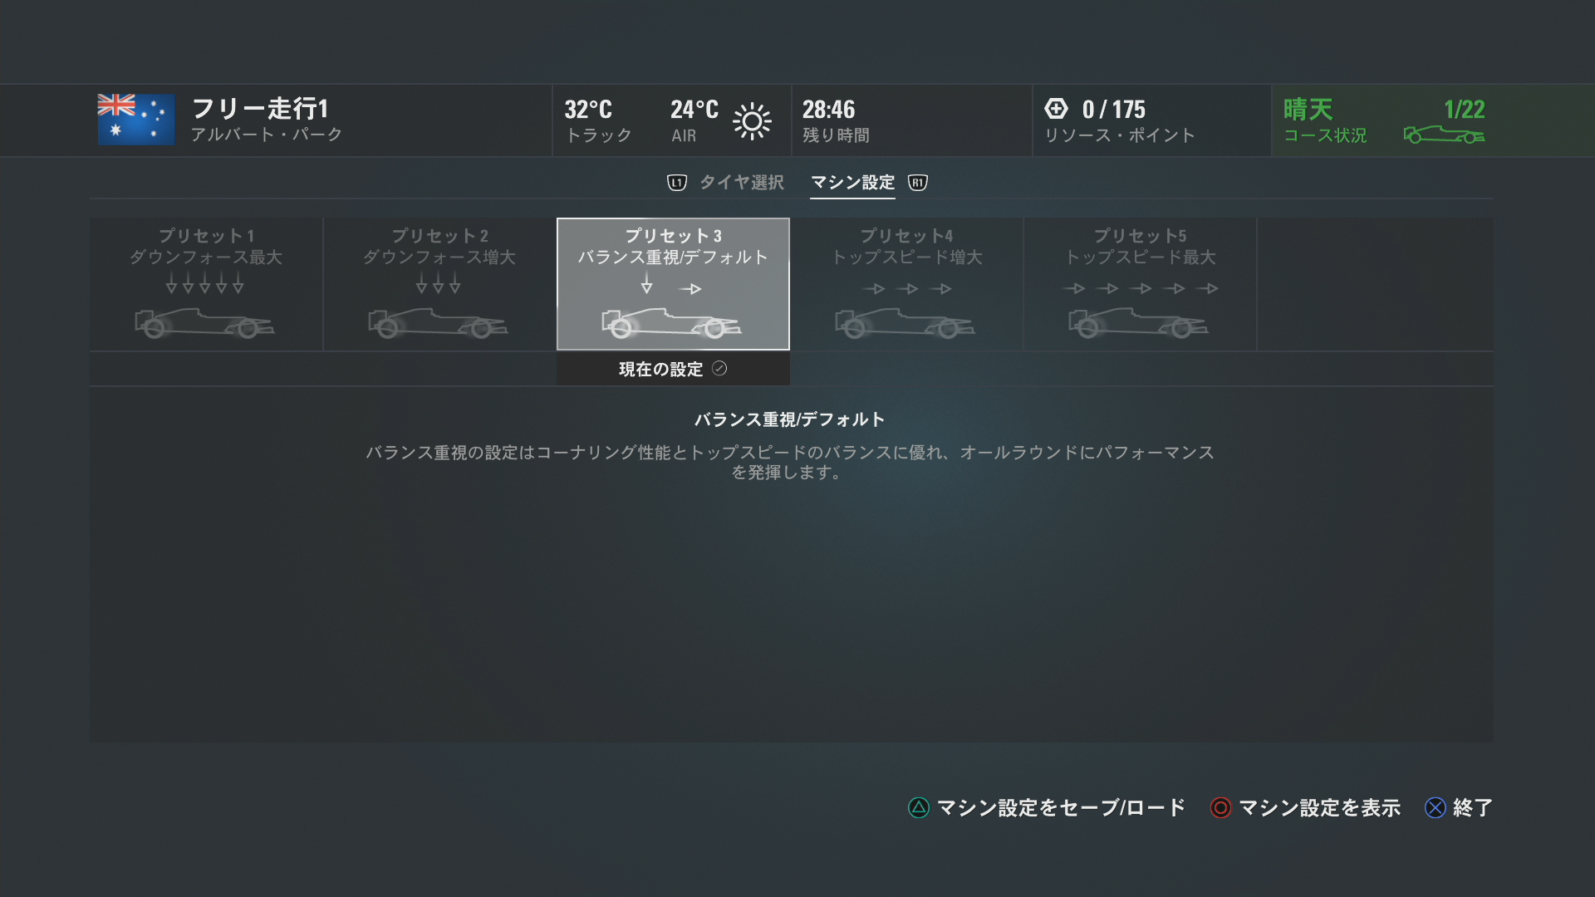
Task: Click the green car track status icon
Action: point(1444,135)
